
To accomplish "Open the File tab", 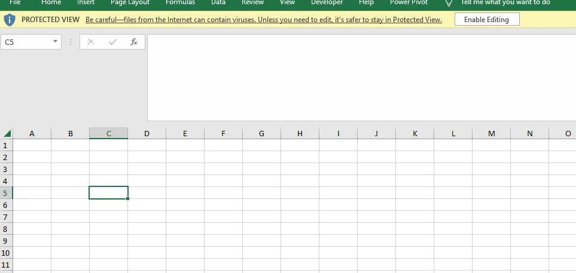I will (15, 2).
